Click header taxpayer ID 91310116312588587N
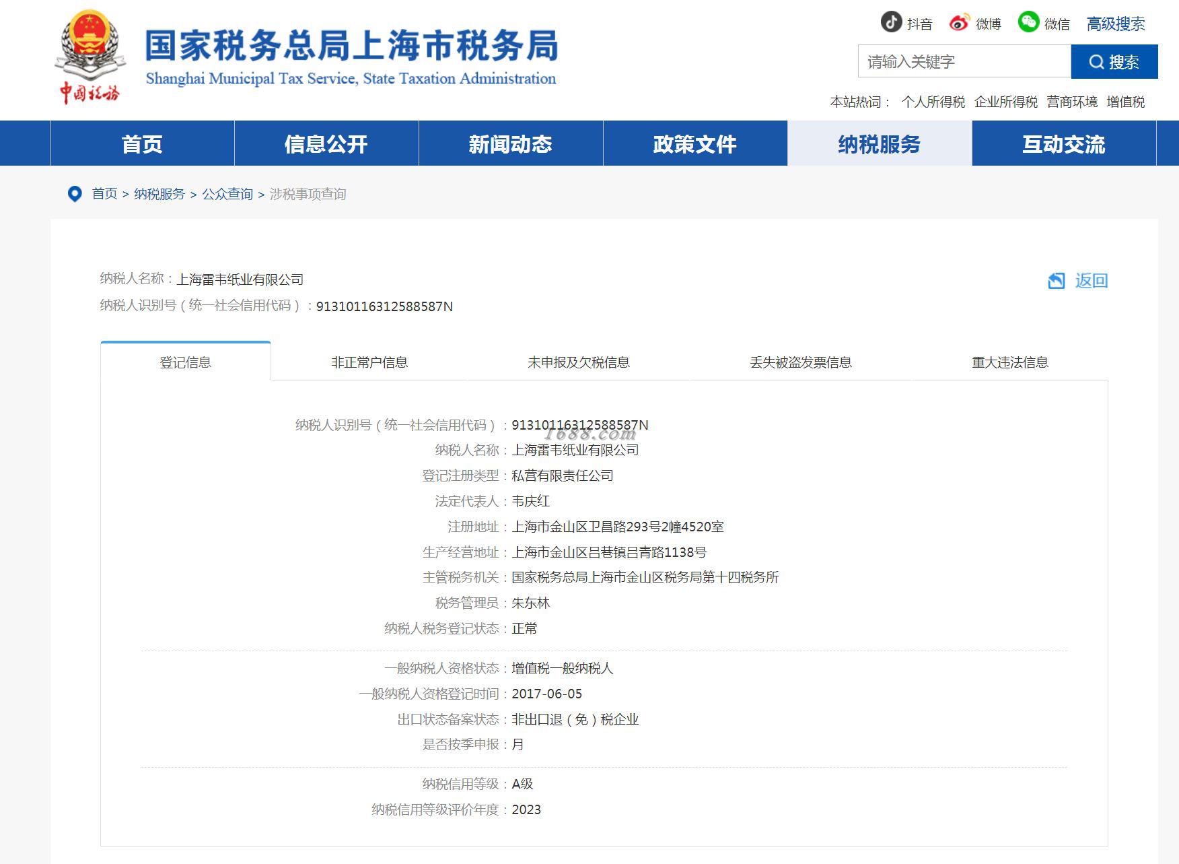Viewport: 1179px width, 864px height. coord(384,306)
